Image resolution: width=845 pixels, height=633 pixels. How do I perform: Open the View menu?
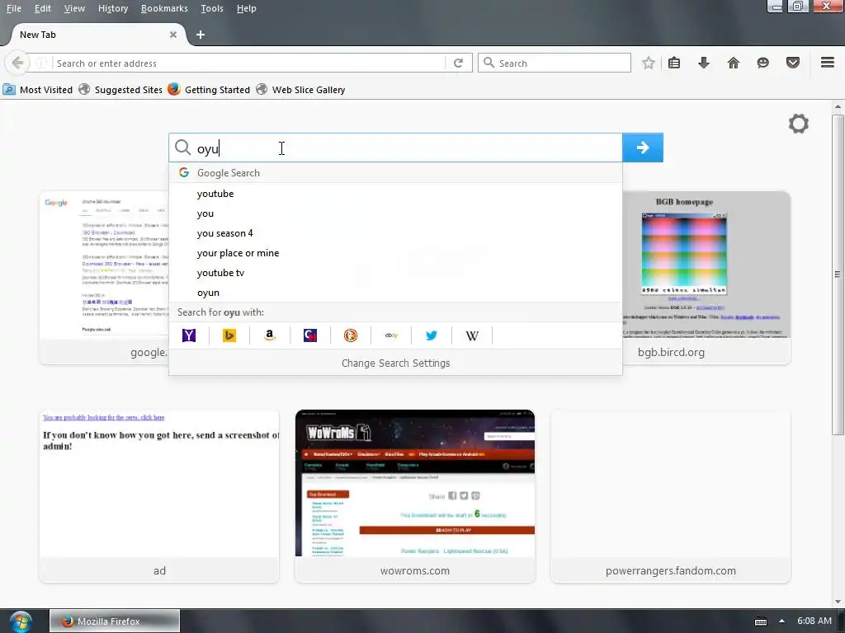[74, 8]
